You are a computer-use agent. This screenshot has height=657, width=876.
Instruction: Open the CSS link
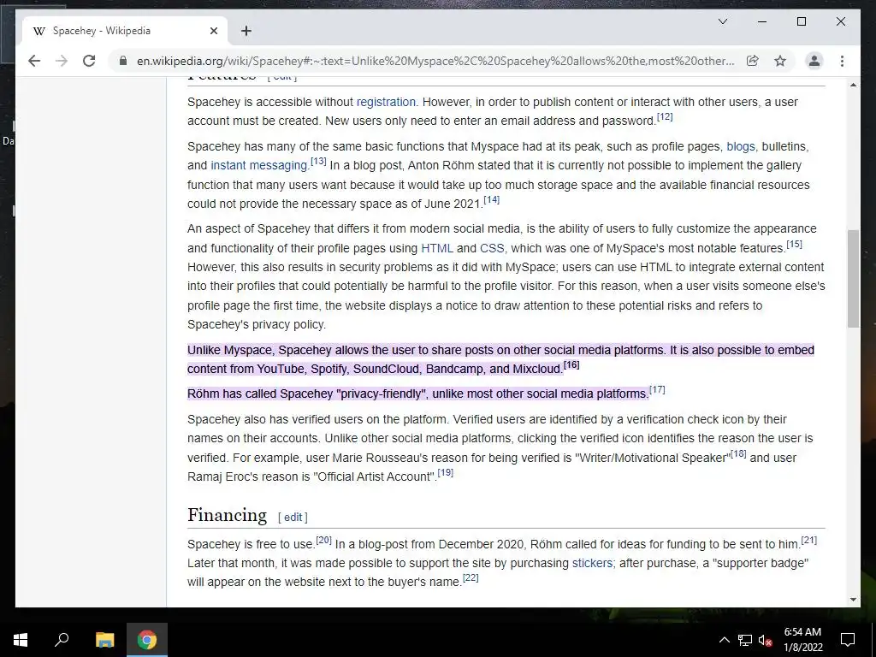click(492, 248)
